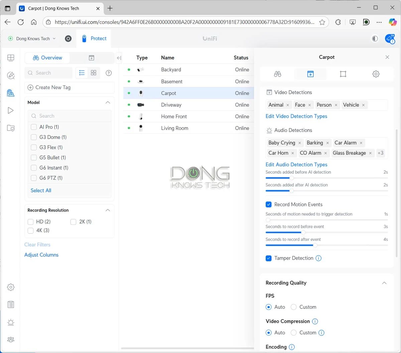Select the Living Room camera row

pos(188,128)
